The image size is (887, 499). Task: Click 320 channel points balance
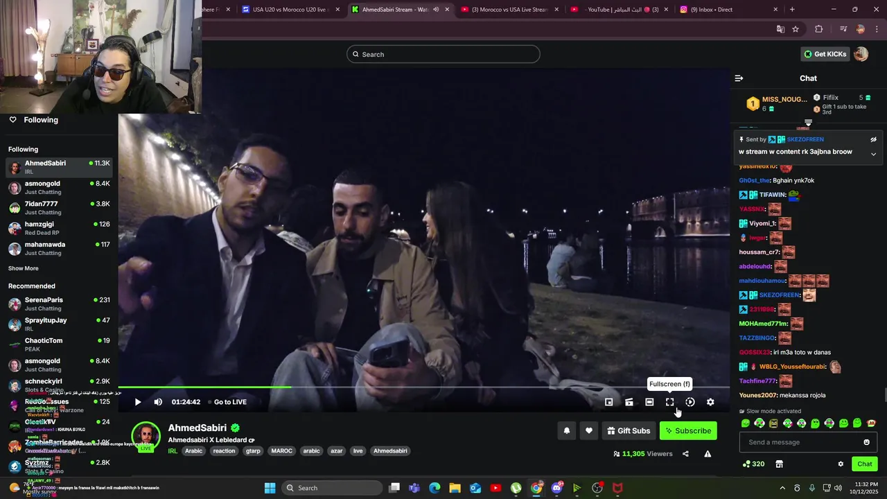pyautogui.click(x=753, y=464)
